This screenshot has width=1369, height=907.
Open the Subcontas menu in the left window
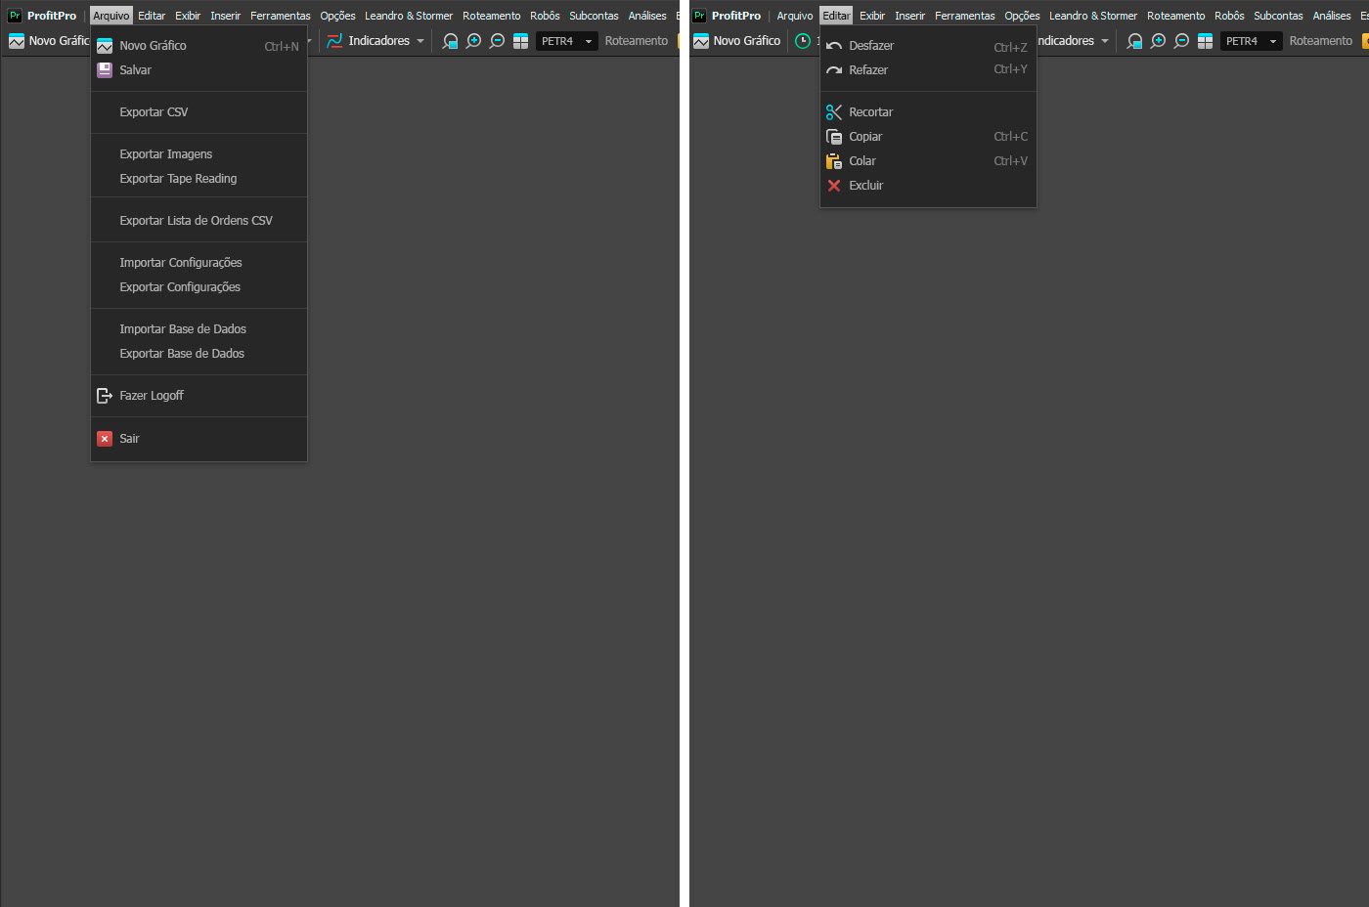tap(594, 16)
